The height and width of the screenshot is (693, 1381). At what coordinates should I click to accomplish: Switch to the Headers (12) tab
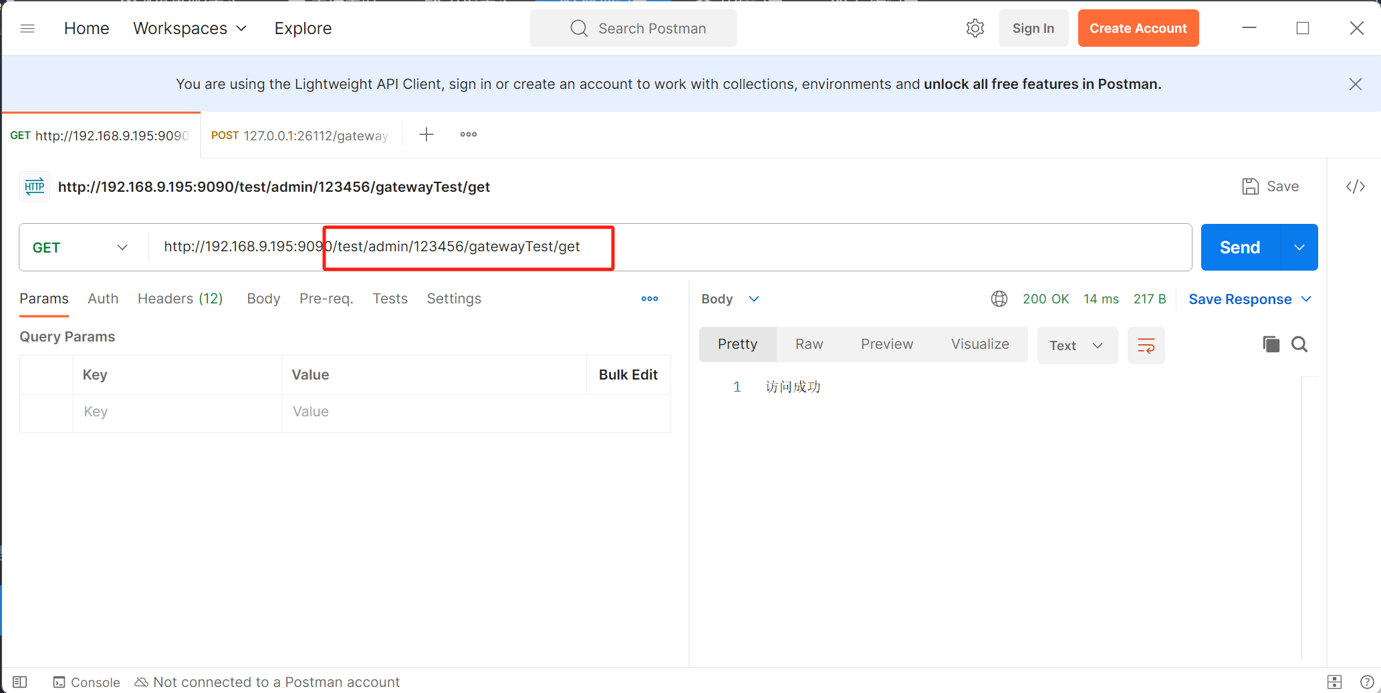tap(180, 299)
